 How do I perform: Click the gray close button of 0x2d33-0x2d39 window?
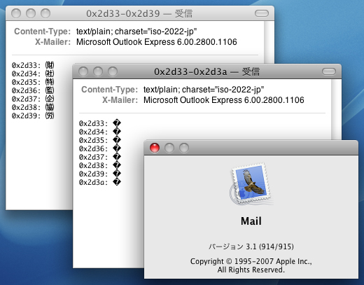pyautogui.click(x=16, y=13)
